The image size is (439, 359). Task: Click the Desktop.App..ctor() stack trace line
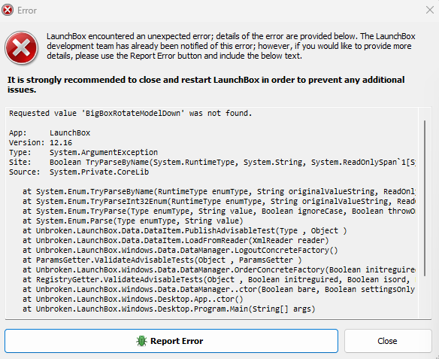(x=133, y=300)
